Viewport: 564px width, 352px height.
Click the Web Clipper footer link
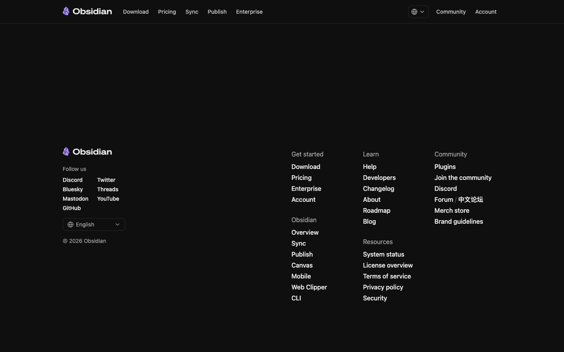tap(309, 287)
